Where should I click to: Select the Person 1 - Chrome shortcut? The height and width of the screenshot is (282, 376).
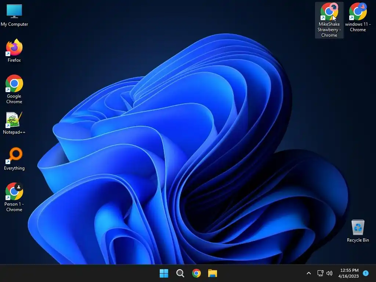click(14, 197)
